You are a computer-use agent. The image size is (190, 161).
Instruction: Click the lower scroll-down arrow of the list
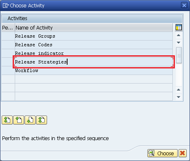(179, 97)
